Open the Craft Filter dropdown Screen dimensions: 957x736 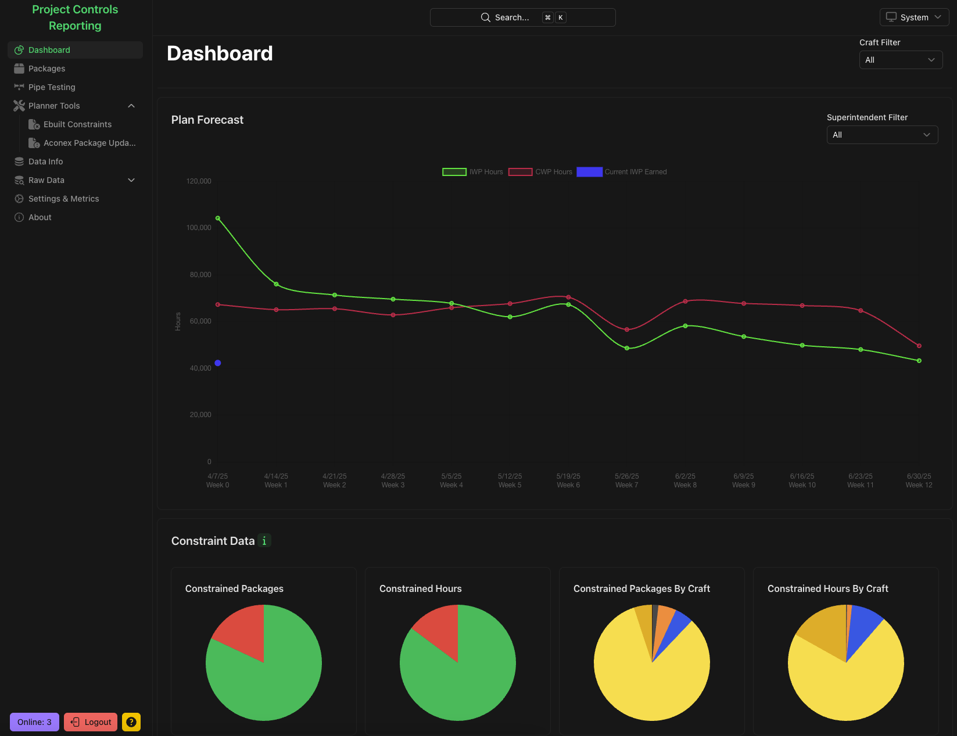click(x=900, y=60)
